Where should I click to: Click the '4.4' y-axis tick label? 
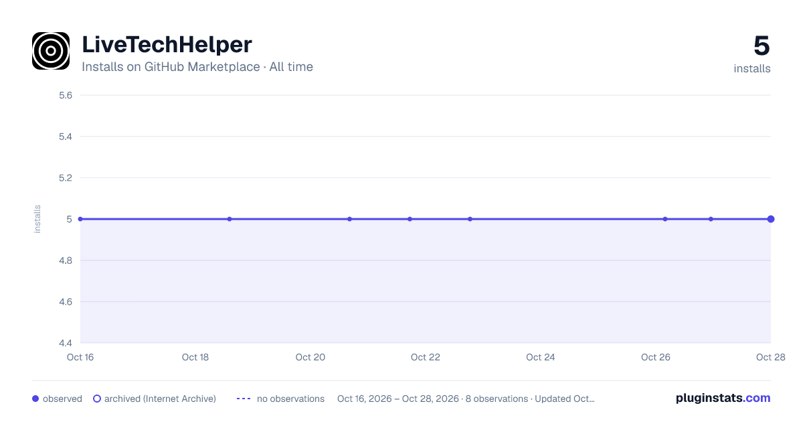click(66, 343)
